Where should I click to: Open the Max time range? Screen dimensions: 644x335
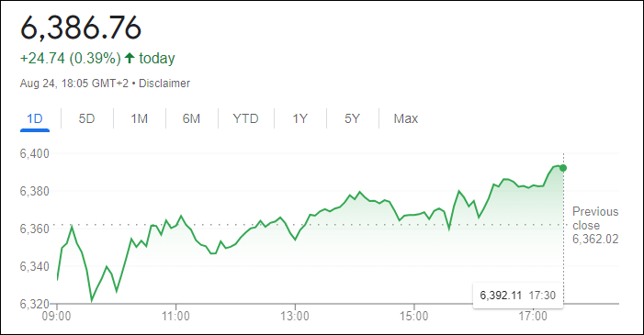(x=406, y=118)
